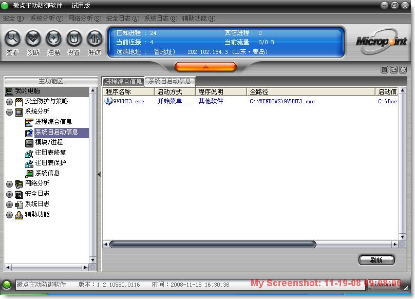The image size is (415, 299).
Task: Click the 进程综合信息 tree icon
Action: (29, 122)
